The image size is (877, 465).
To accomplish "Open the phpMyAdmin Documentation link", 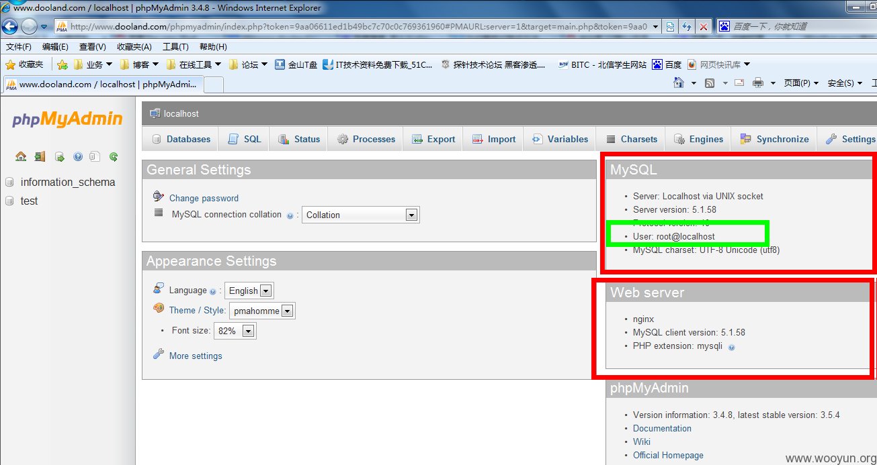I will point(662,428).
